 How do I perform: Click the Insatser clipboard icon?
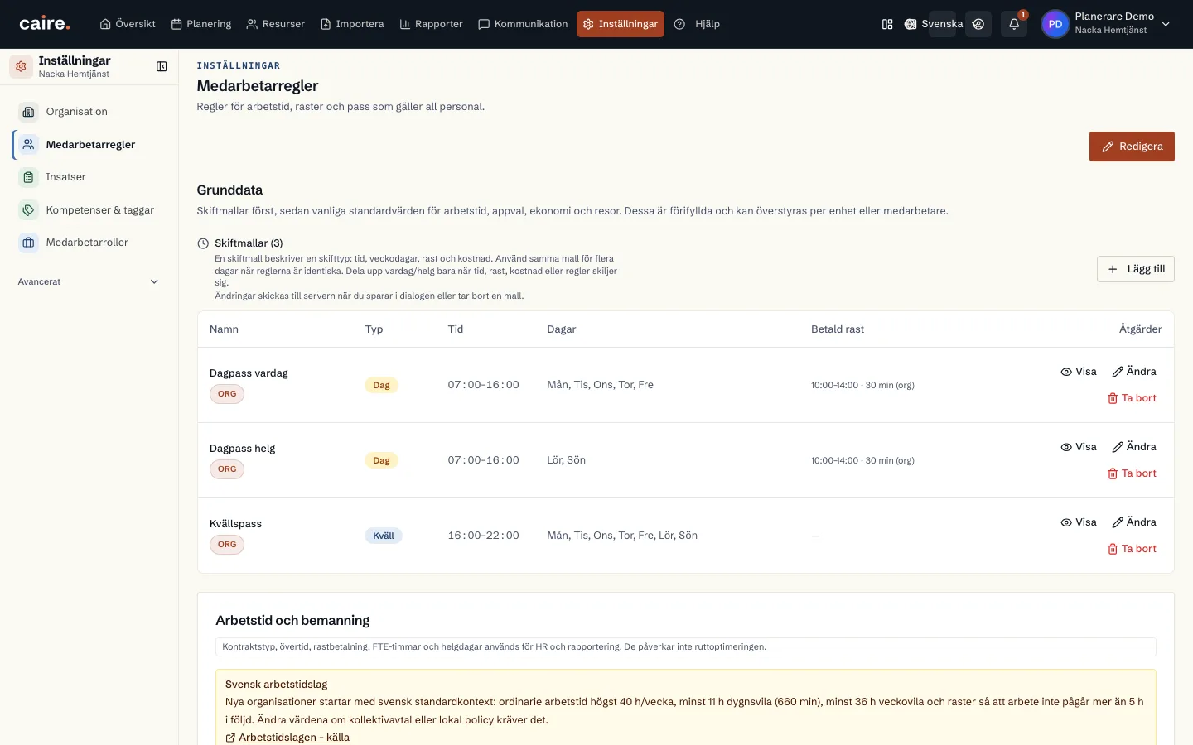point(28,177)
